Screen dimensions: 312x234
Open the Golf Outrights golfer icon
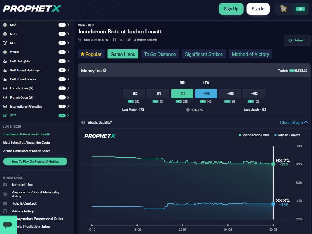pyautogui.click(x=5, y=61)
